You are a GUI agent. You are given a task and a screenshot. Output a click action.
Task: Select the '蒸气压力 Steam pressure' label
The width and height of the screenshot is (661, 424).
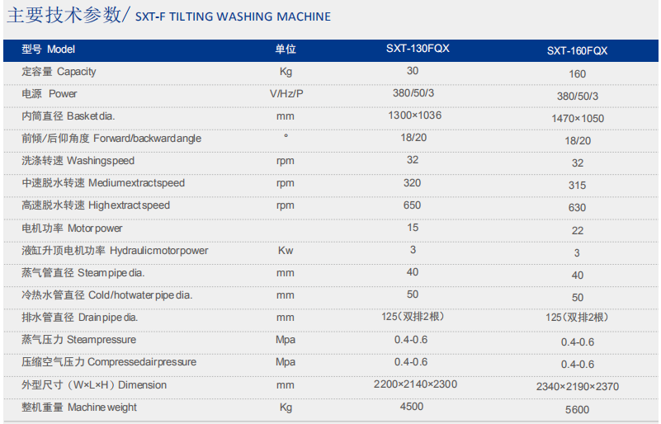(79, 340)
